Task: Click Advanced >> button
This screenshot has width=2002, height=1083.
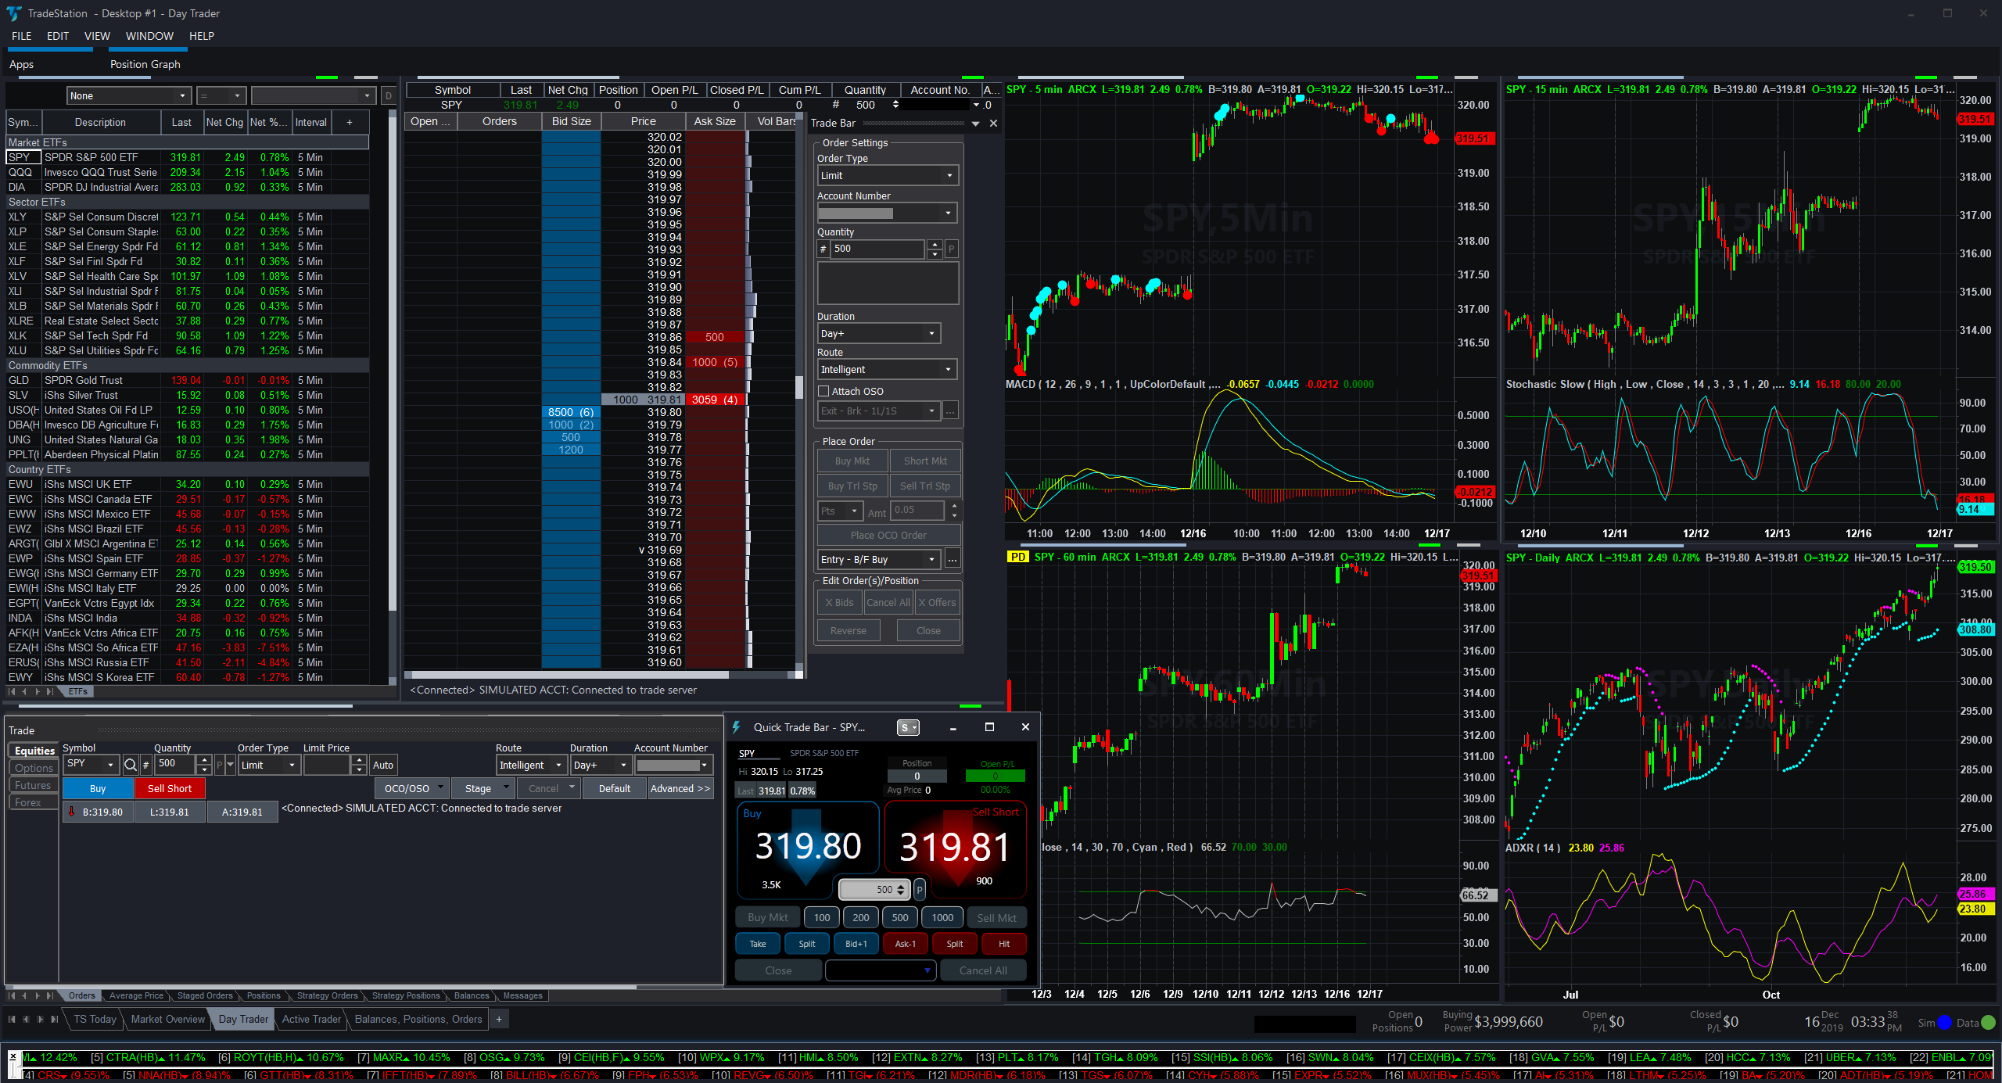Action: click(x=680, y=788)
